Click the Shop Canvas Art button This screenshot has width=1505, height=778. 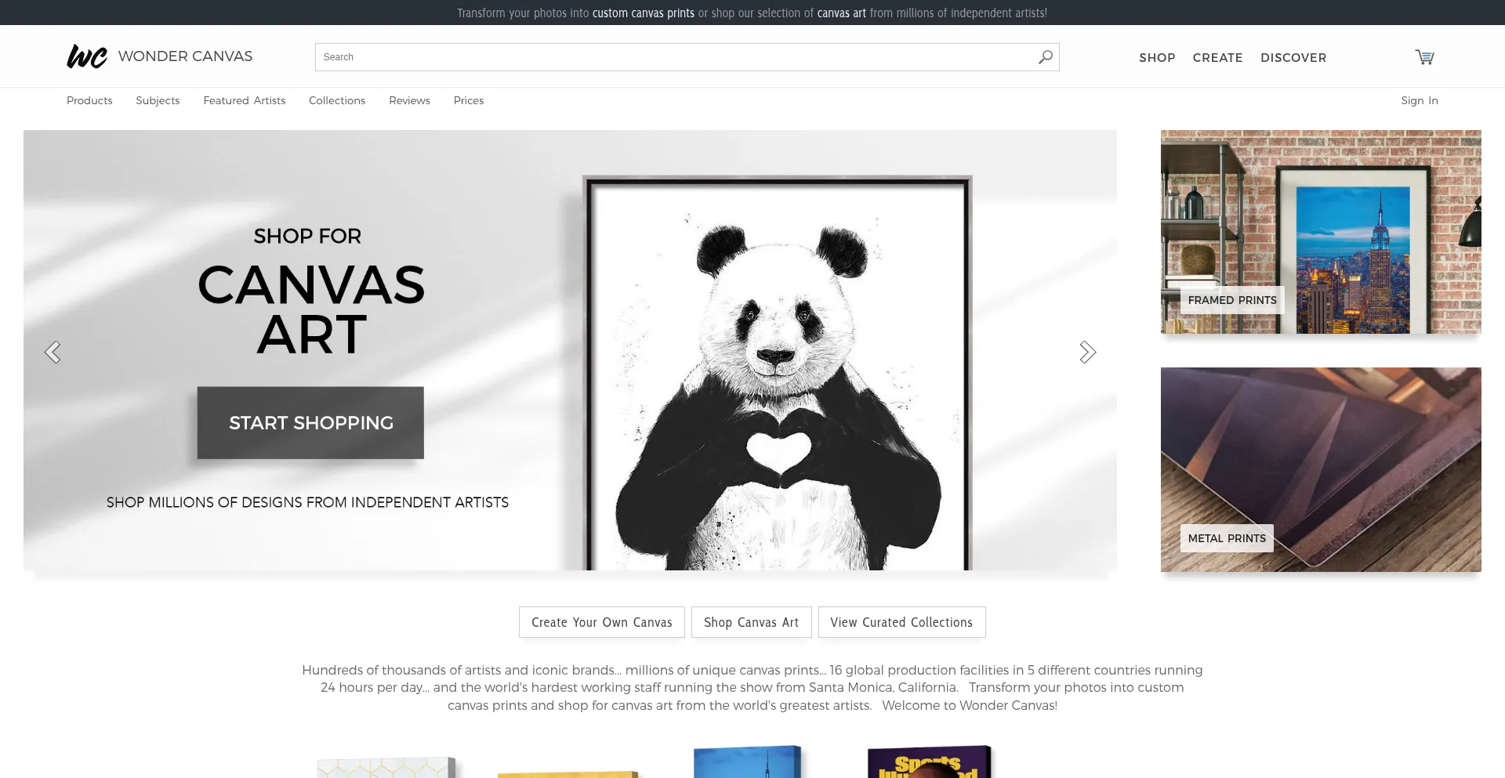[x=752, y=622]
